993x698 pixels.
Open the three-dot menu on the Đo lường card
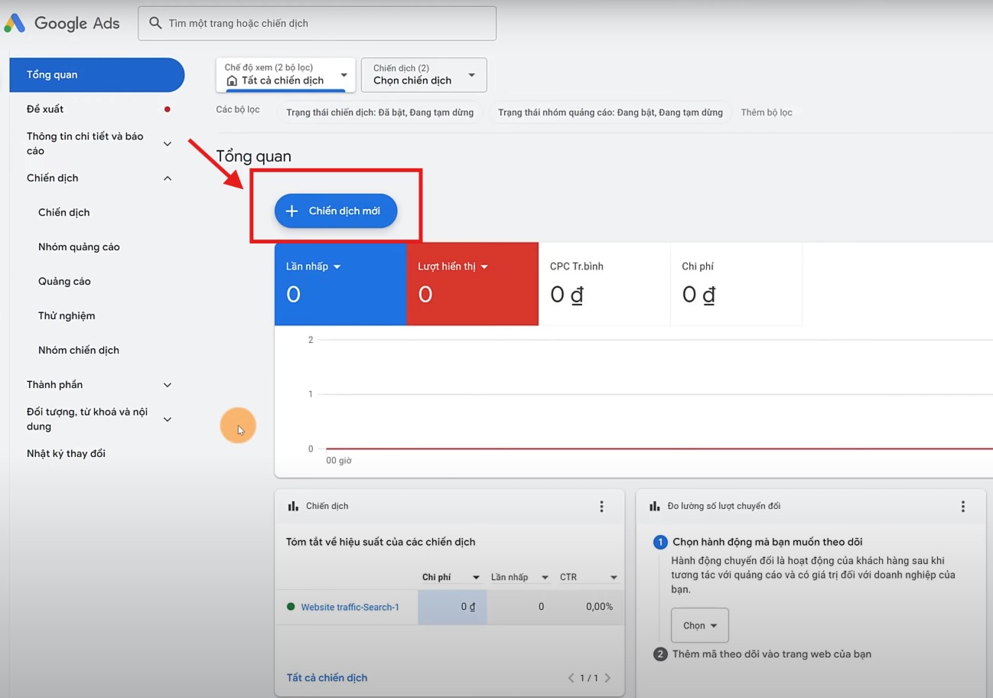[962, 506]
